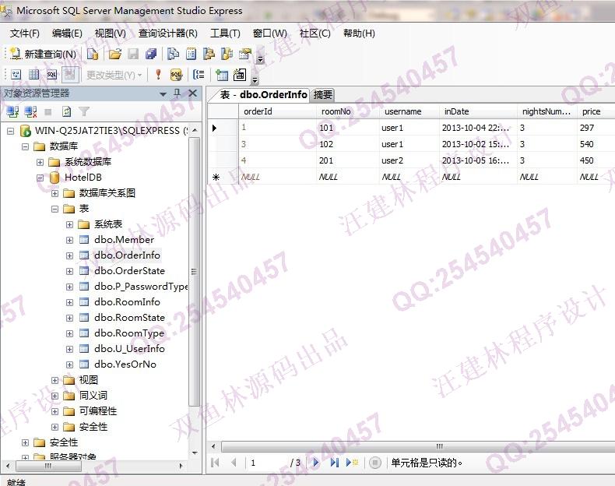Click the Connect icon in Object Explorer

pyautogui.click(x=12, y=112)
